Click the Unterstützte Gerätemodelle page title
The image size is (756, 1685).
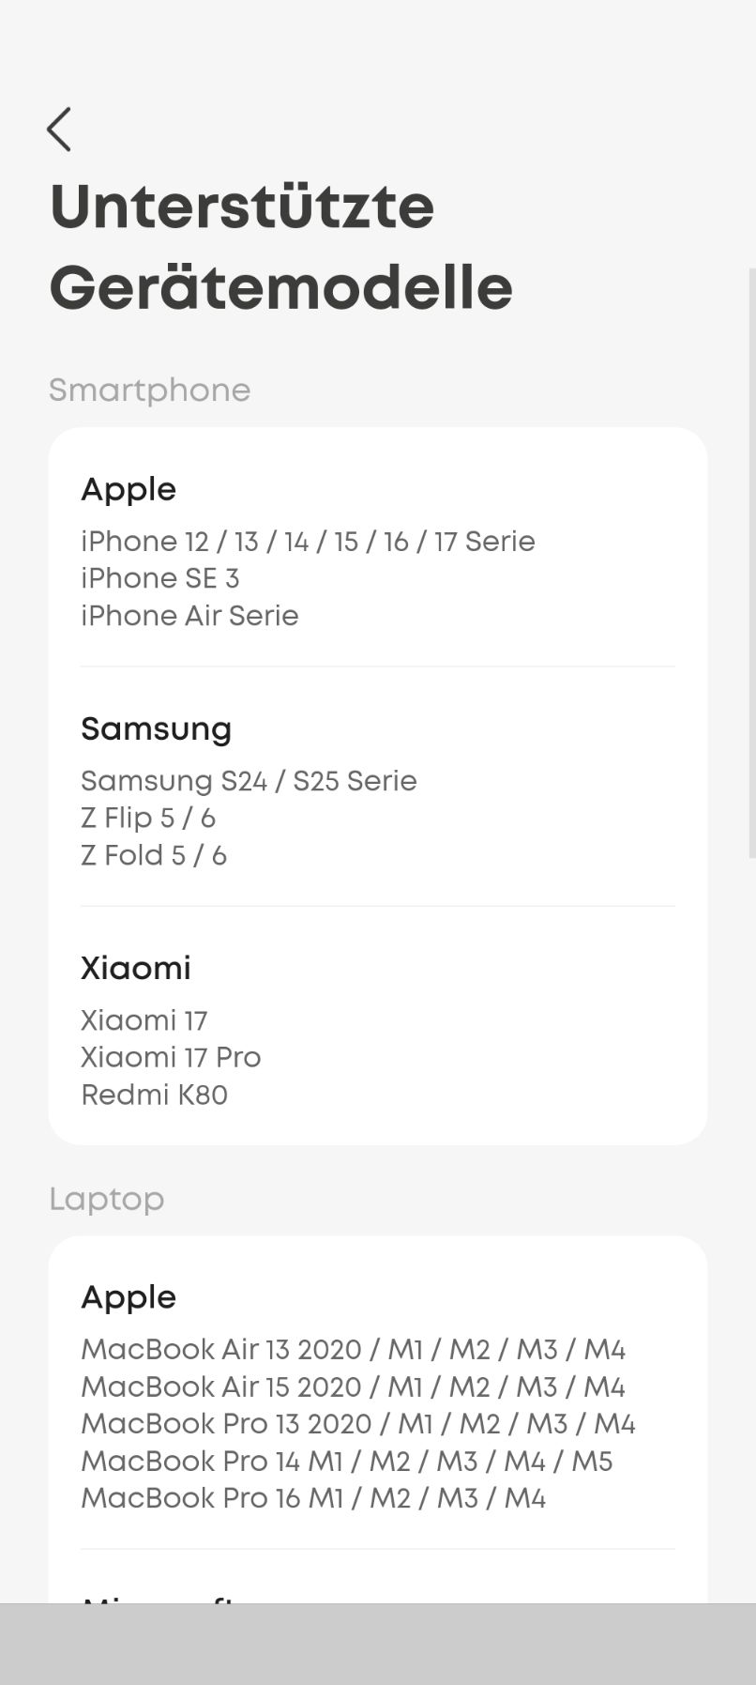coord(280,247)
